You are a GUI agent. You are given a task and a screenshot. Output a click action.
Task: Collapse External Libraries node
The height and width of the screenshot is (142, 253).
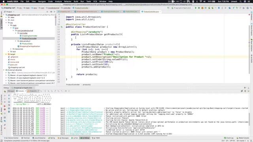4,70
